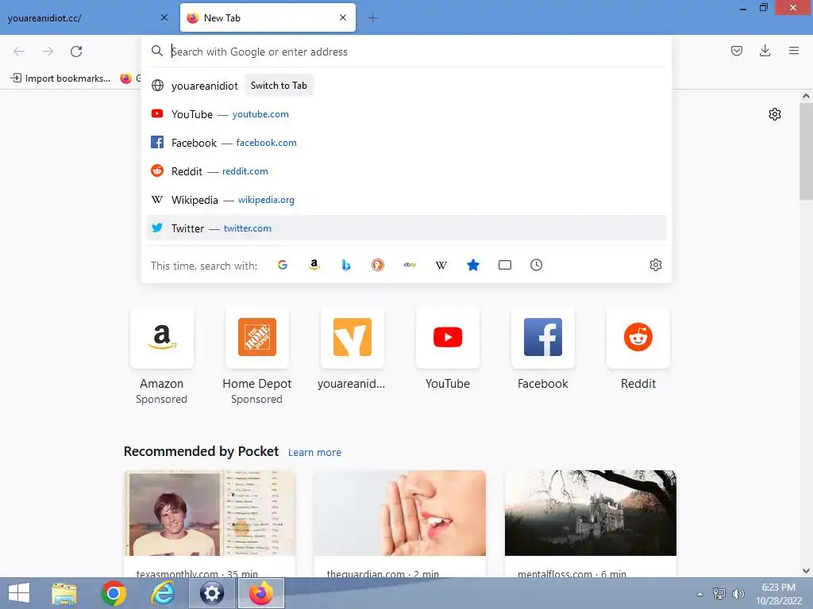Focus the Search with Google address field
The image size is (813, 609).
tap(406, 52)
